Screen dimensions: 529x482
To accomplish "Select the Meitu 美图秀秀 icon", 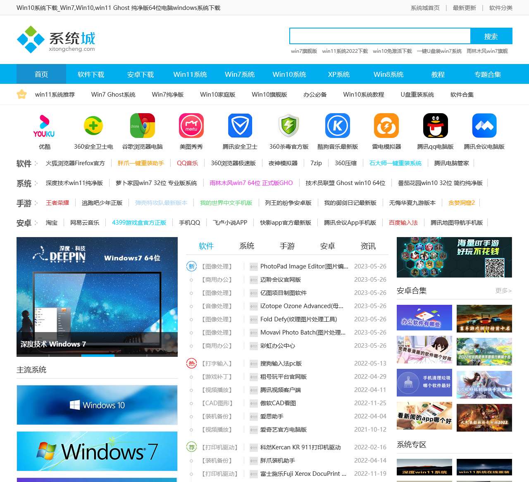I will pos(191,126).
